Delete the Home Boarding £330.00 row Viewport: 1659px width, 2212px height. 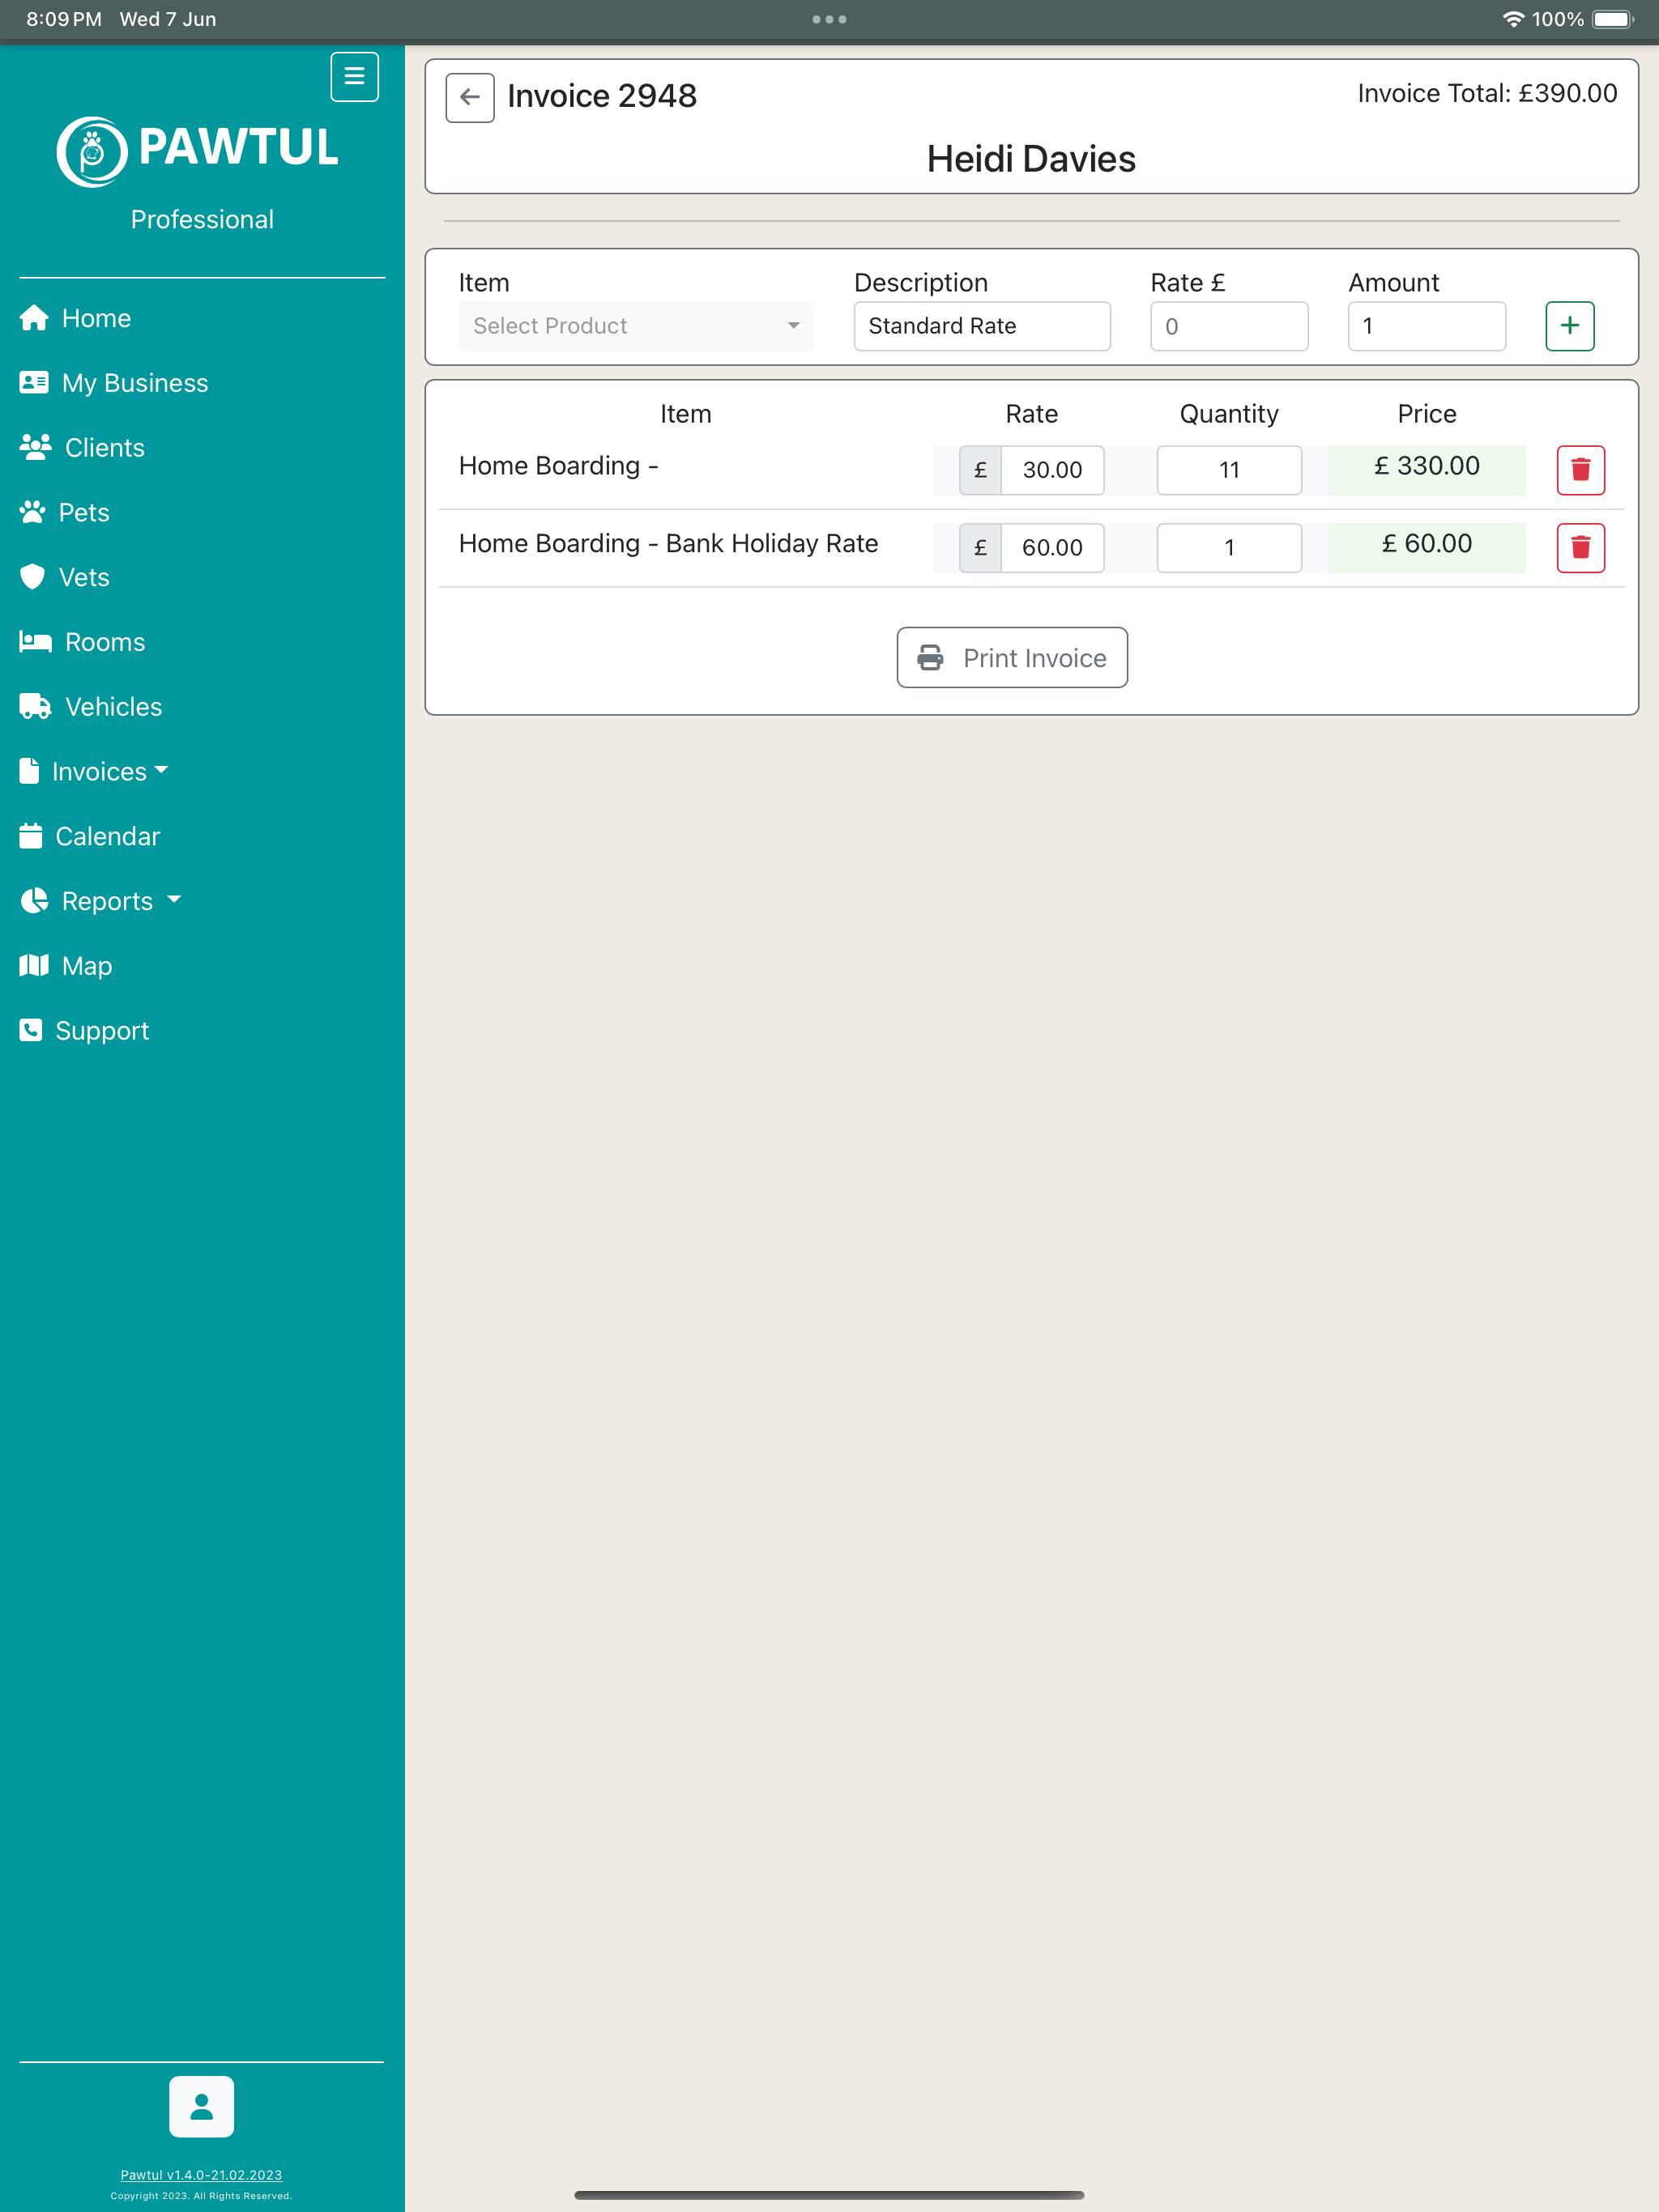(1580, 470)
